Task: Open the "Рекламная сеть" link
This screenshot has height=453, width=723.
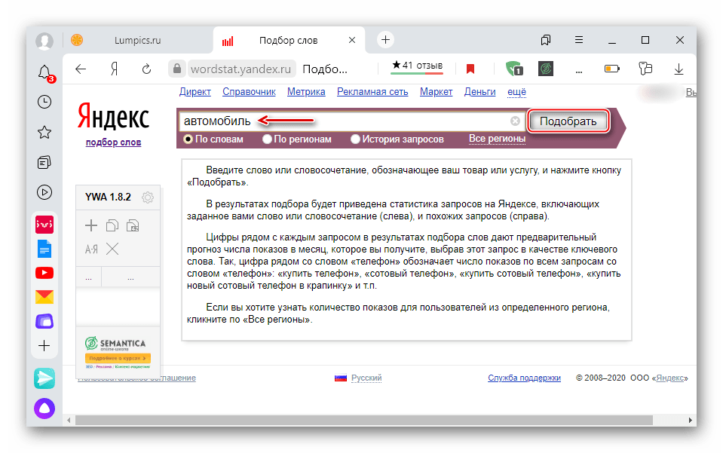Action: pyautogui.click(x=372, y=92)
